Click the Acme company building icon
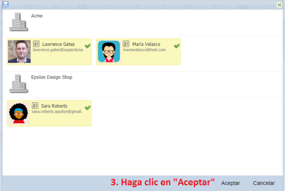The width and height of the screenshot is (285, 191). coord(18,22)
